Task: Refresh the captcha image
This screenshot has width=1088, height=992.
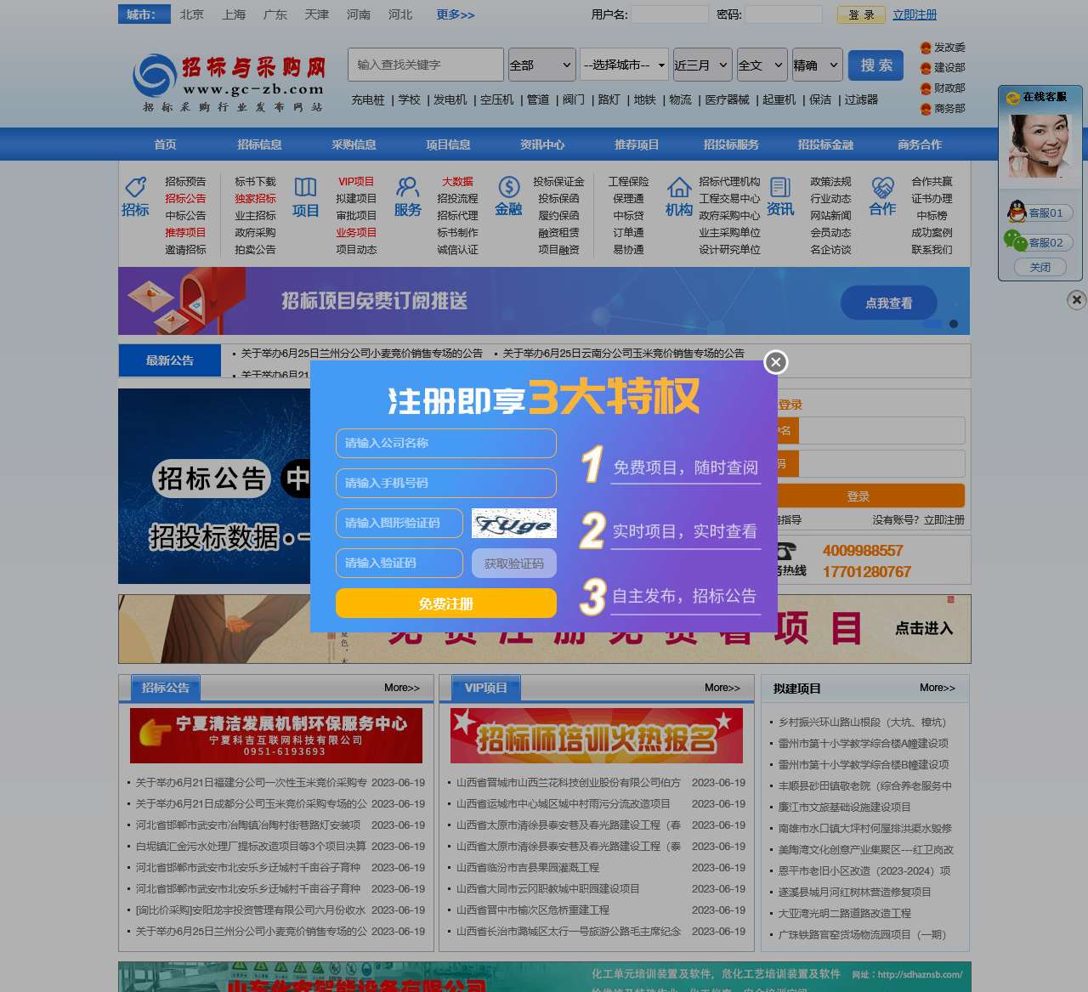Action: point(514,524)
